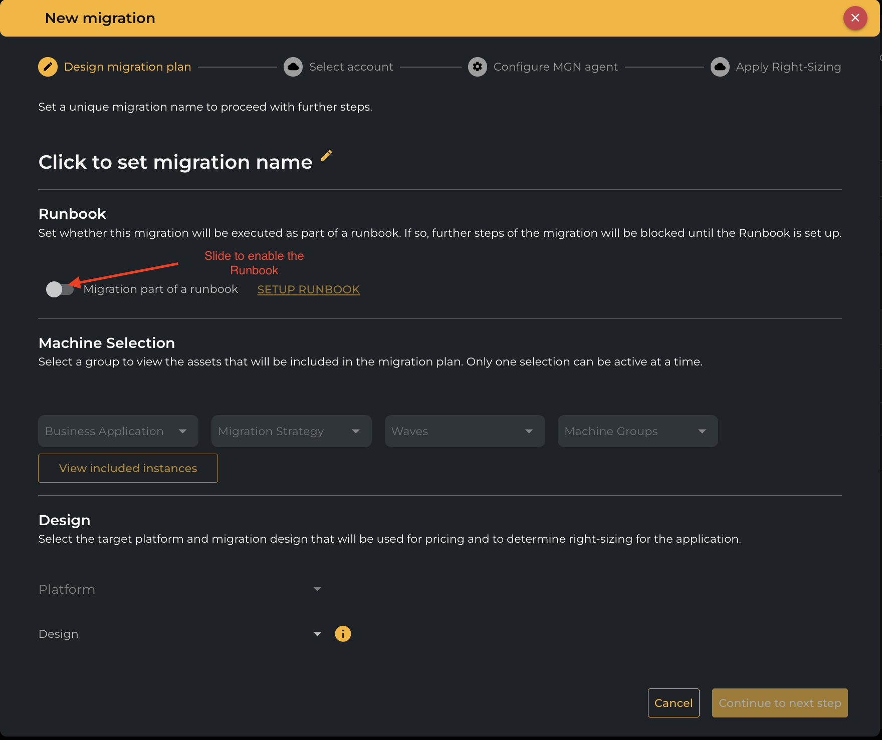Viewport: 882px width, 740px height.
Task: Expand the Machine Groups dropdown
Action: click(637, 431)
